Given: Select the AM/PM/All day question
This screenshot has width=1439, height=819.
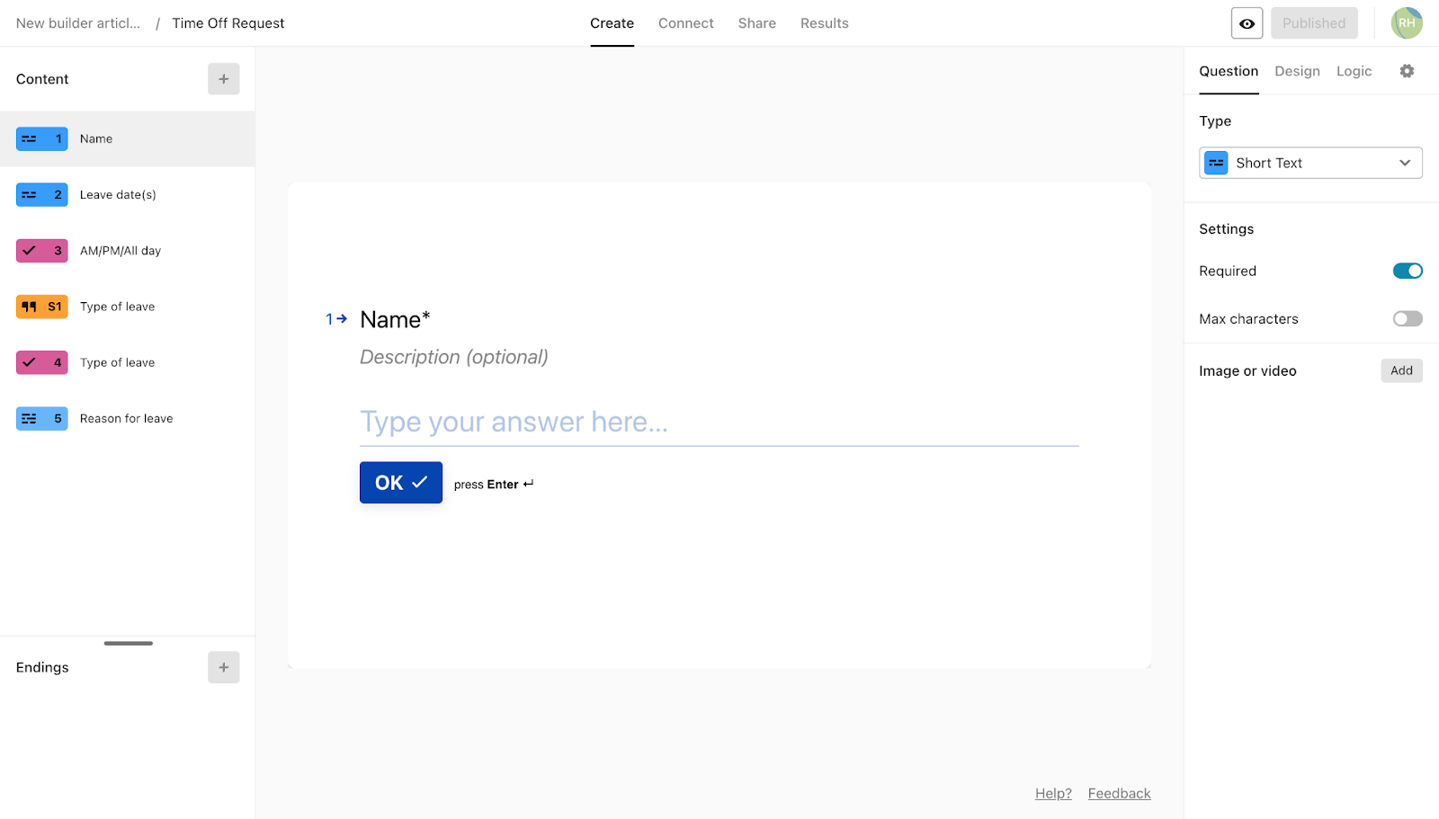Looking at the screenshot, I should (127, 251).
